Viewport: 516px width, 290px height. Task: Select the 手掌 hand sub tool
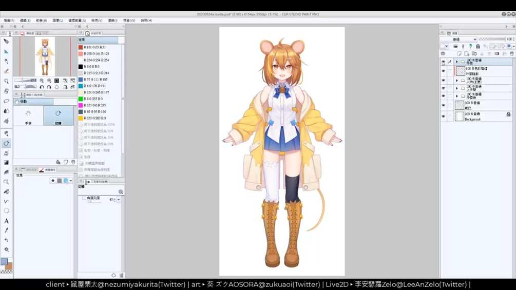point(28,116)
